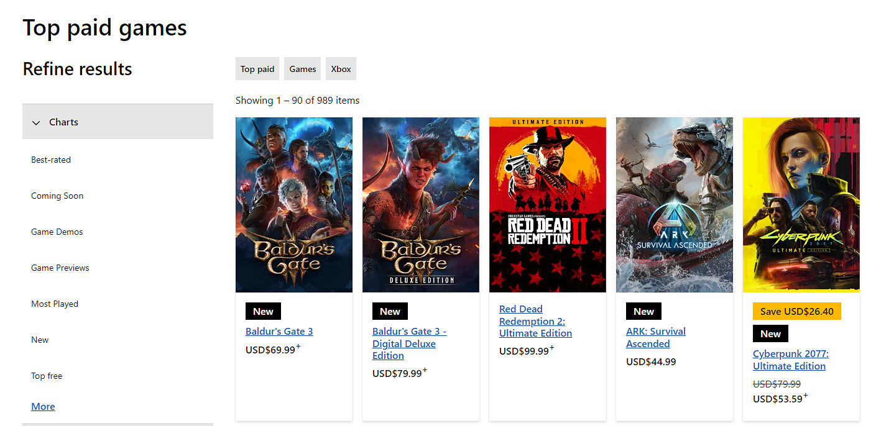
Task: Remove the Top paid filter chip
Action: pos(257,69)
